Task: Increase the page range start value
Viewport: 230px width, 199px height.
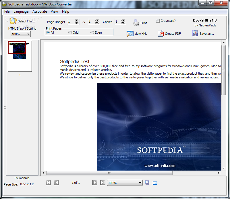Action: pyautogui.click(x=77, y=21)
